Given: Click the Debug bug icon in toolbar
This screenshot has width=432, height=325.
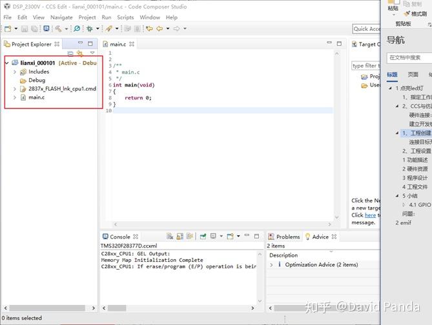Looking at the screenshot, I should pos(89,28).
